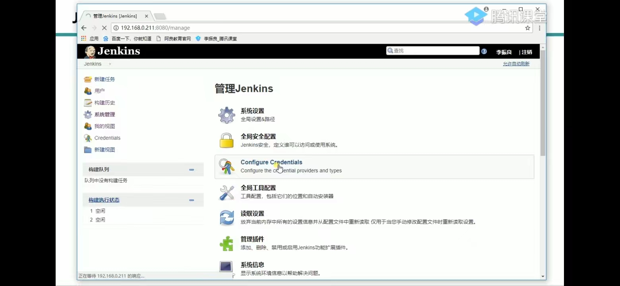
Task: Click the 队列中没有构建任务 text
Action: [106, 180]
